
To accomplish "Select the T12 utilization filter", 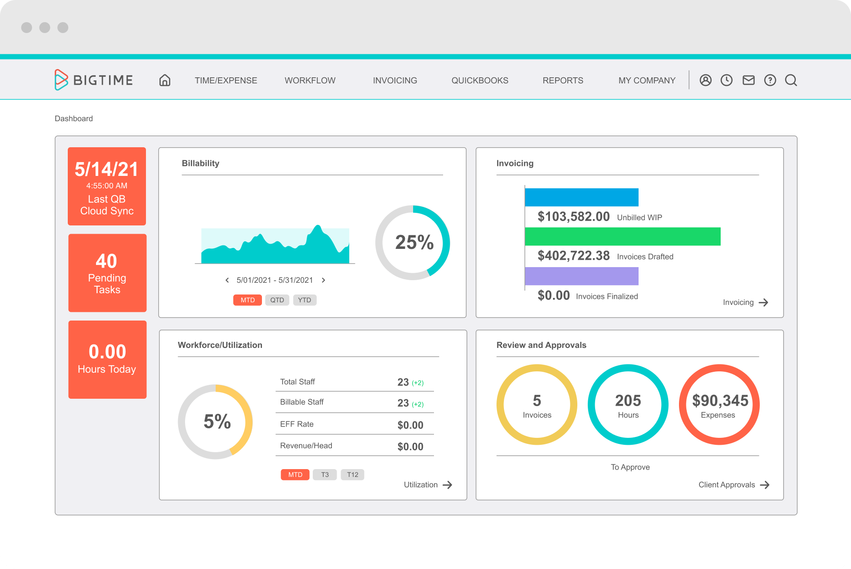I will 352,474.
